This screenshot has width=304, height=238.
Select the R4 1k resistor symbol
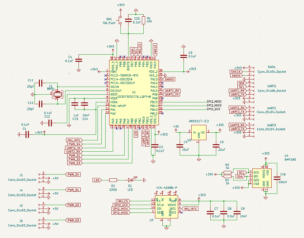click(228, 176)
